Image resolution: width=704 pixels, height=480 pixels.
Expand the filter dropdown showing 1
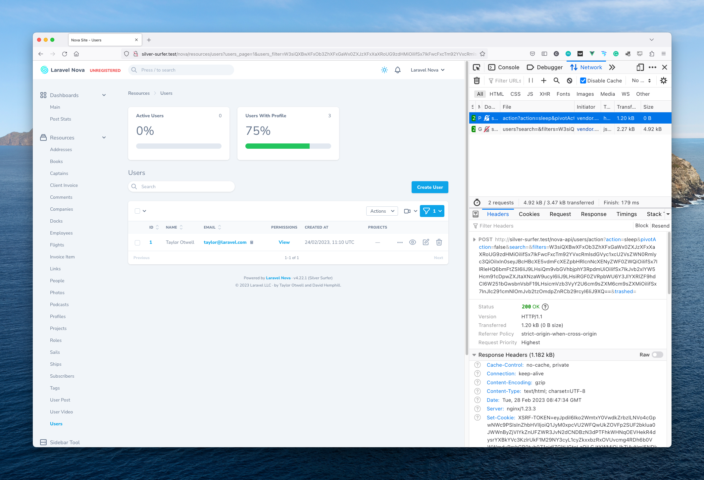[x=432, y=211]
